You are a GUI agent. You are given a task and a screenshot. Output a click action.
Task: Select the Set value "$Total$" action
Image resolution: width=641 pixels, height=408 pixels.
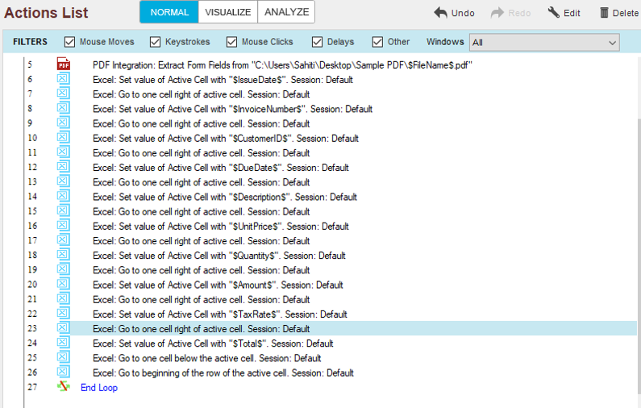(x=213, y=343)
